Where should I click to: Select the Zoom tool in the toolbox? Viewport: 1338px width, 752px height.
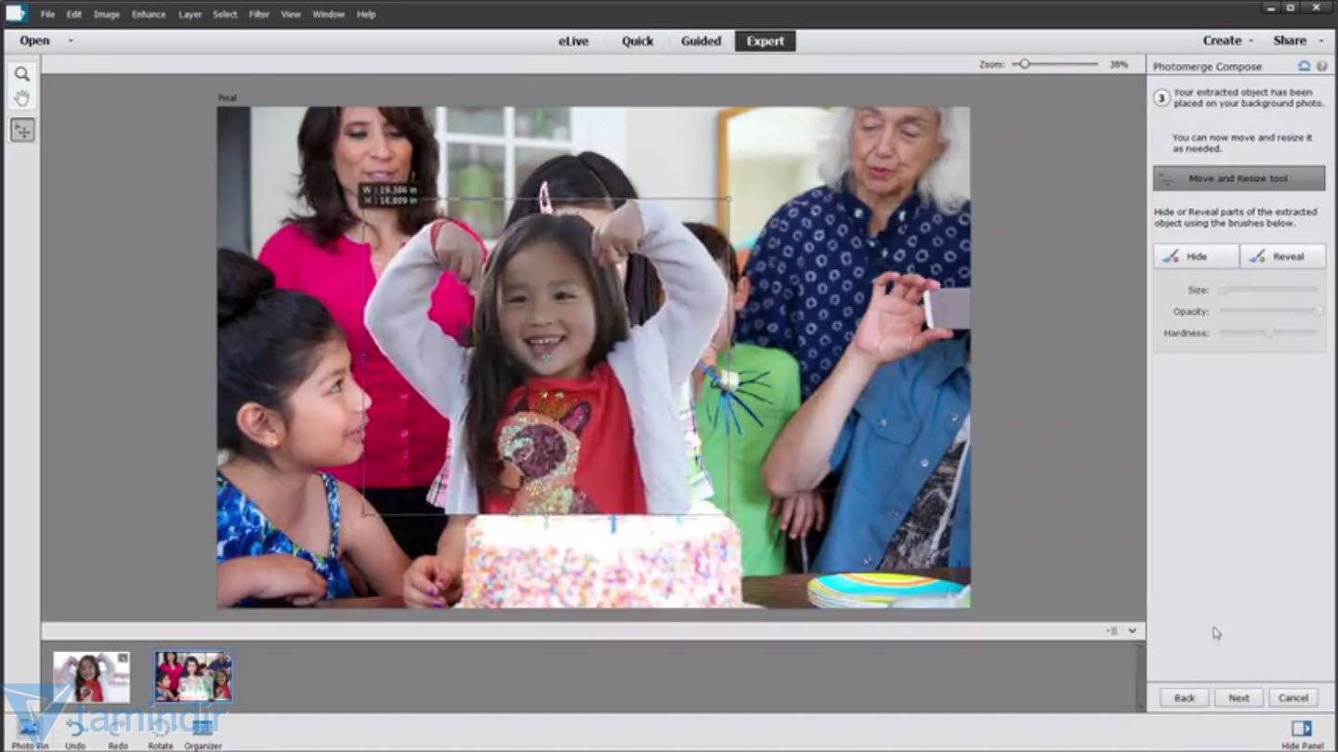[x=21, y=74]
